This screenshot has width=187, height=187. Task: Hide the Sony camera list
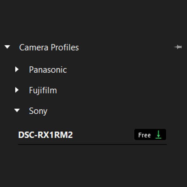[x=17, y=110]
